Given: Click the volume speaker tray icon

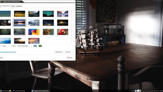Looking at the screenshot, I should [x=133, y=91].
